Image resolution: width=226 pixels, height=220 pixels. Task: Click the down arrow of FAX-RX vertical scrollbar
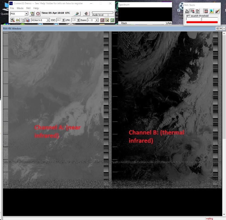[224, 214]
